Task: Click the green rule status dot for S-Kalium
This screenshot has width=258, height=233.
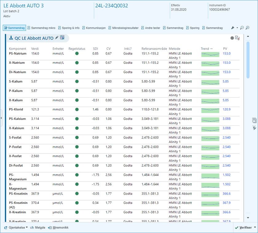Action: pyautogui.click(x=77, y=81)
